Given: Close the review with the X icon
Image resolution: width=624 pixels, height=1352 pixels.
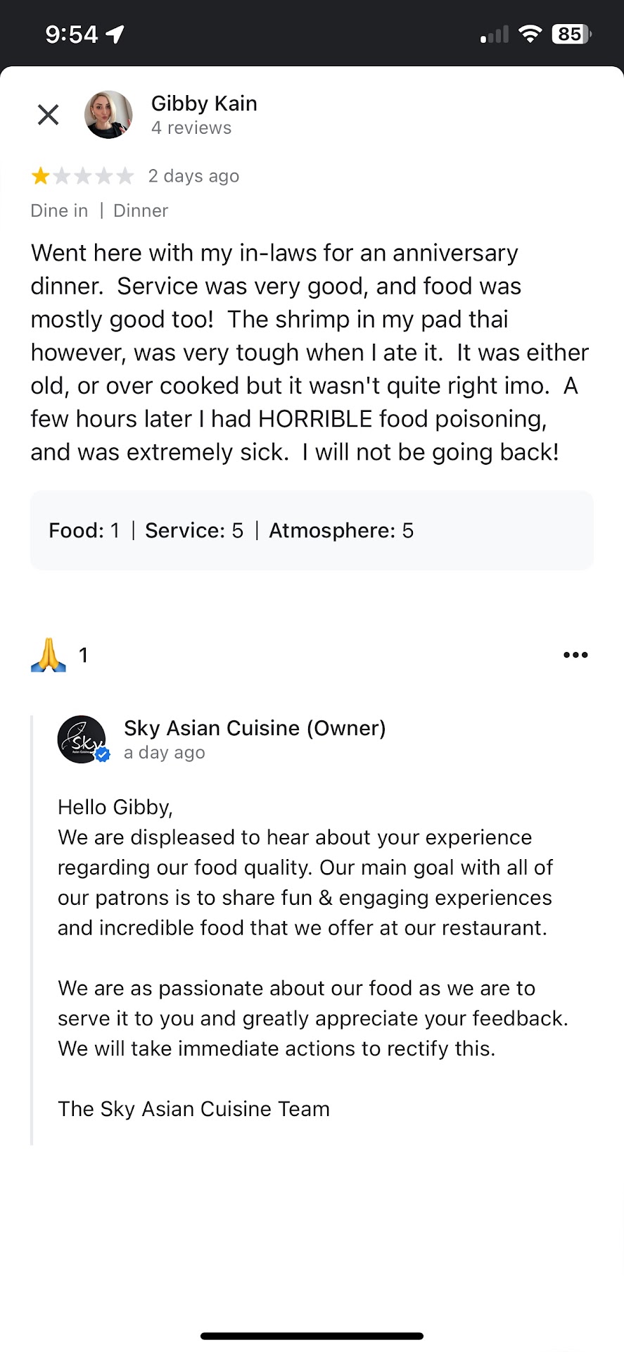Looking at the screenshot, I should [48, 114].
